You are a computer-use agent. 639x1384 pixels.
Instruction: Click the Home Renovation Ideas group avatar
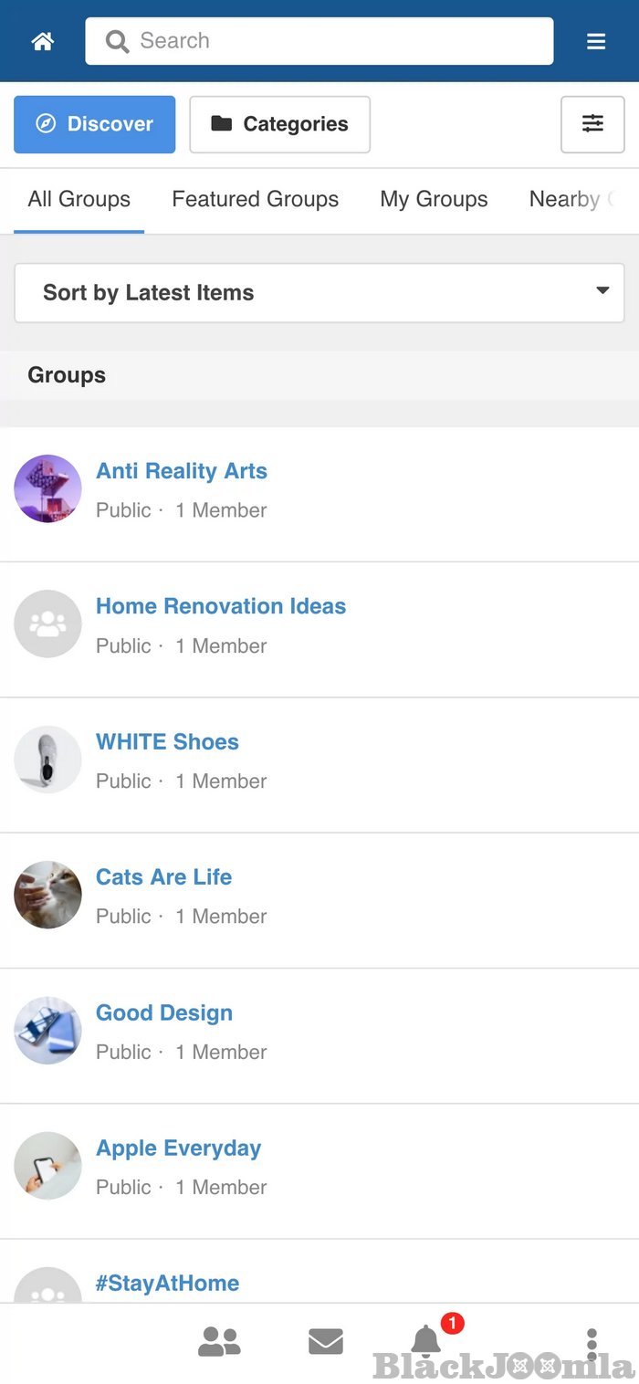pos(47,624)
